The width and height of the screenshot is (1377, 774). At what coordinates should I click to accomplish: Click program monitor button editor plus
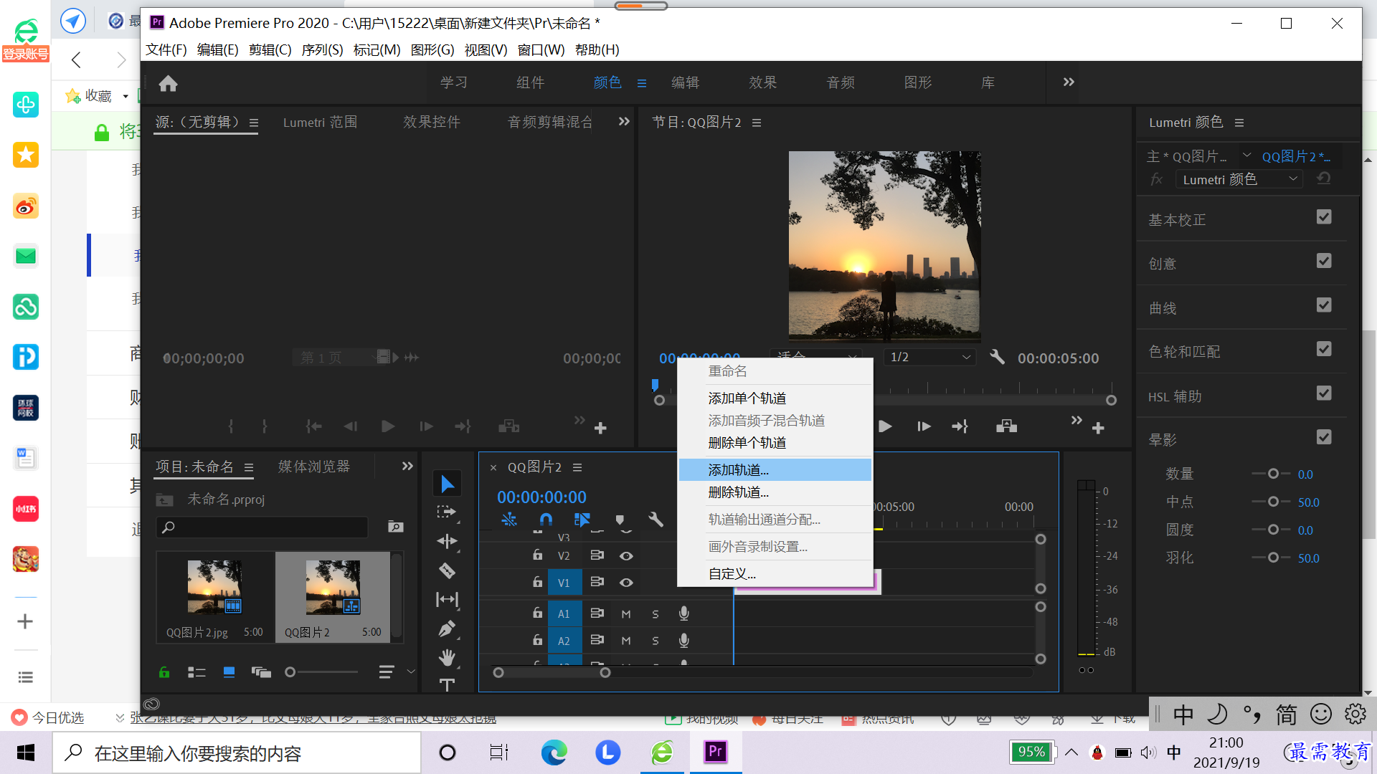[1098, 428]
